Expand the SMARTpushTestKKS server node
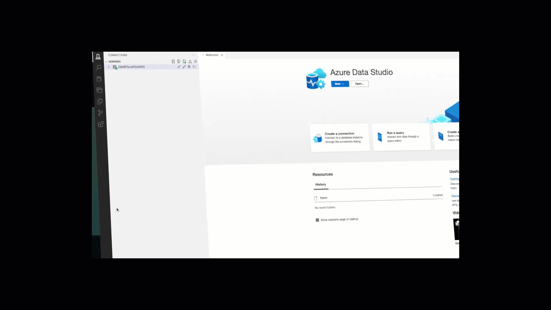Viewport: 551px width, 310px height. point(108,67)
